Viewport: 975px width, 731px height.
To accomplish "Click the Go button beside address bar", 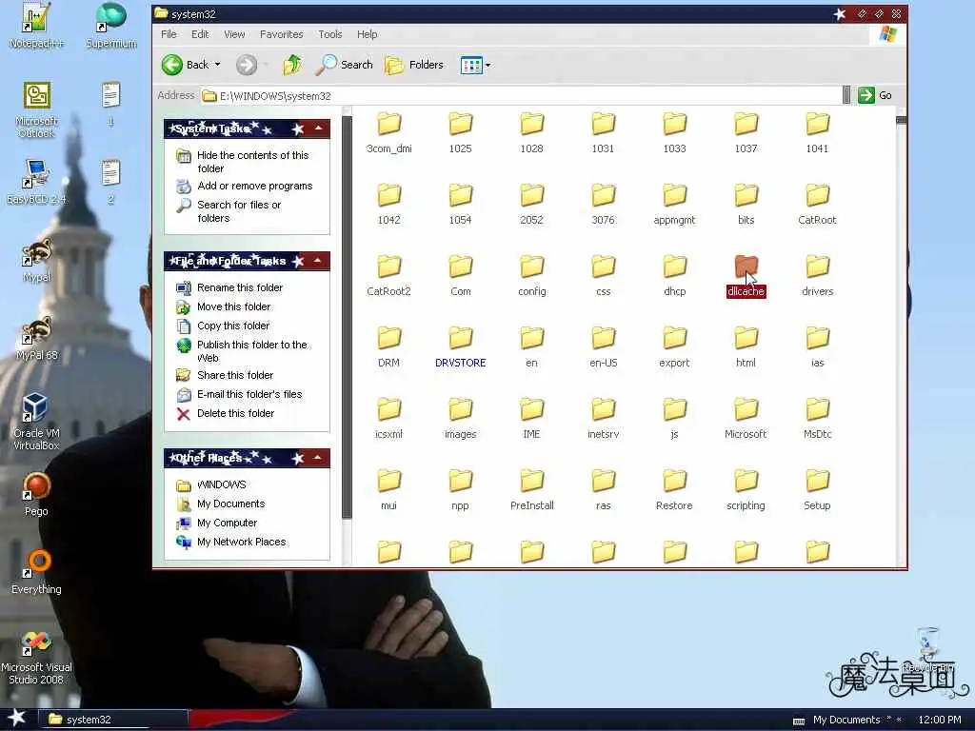I will click(x=876, y=95).
